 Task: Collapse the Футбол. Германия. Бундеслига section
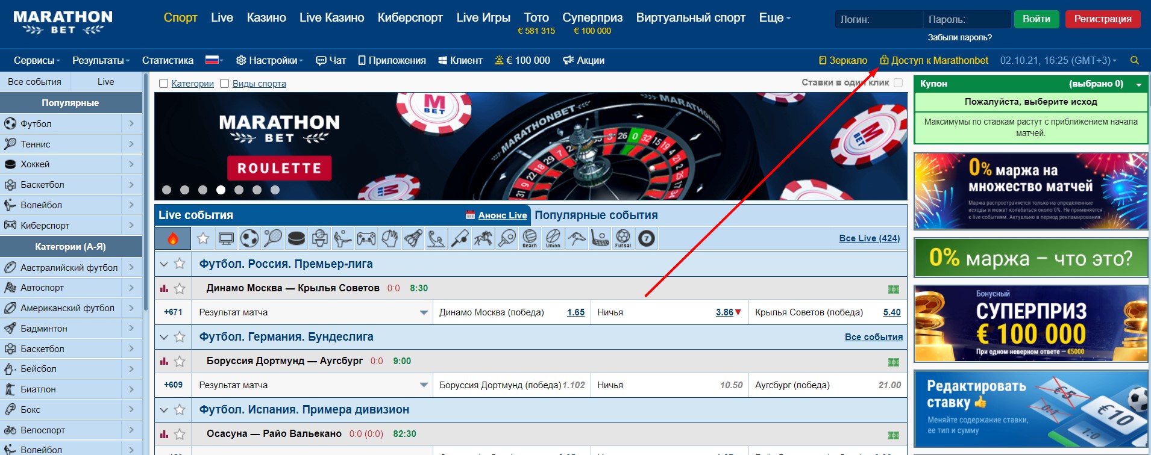pos(164,337)
